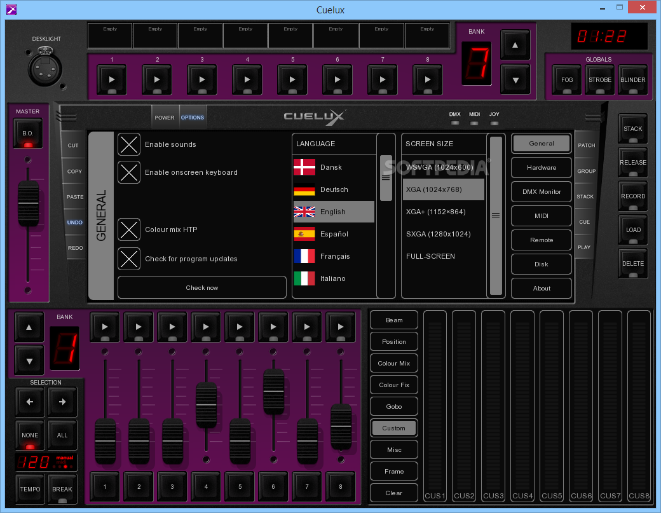The image size is (661, 513).
Task: Select next fixture with right arrow
Action: click(x=62, y=402)
